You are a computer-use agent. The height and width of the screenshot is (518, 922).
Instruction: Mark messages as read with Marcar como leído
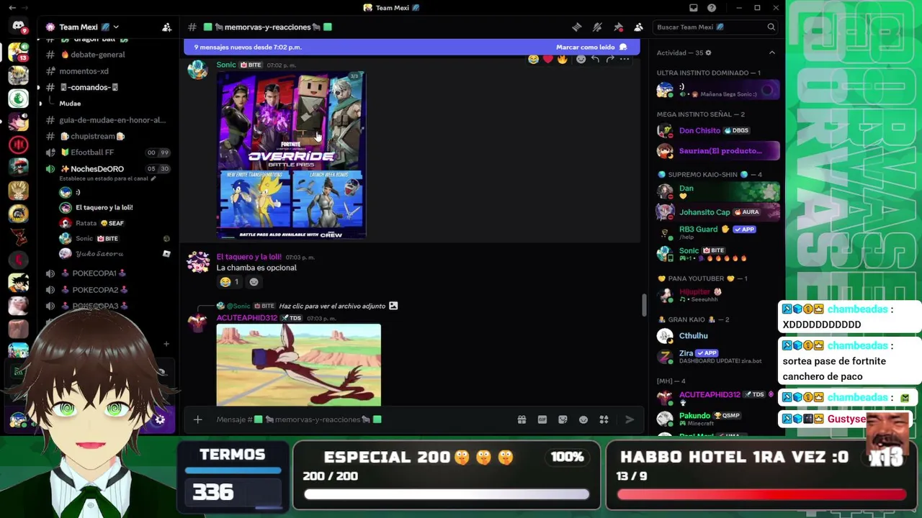[x=591, y=47]
